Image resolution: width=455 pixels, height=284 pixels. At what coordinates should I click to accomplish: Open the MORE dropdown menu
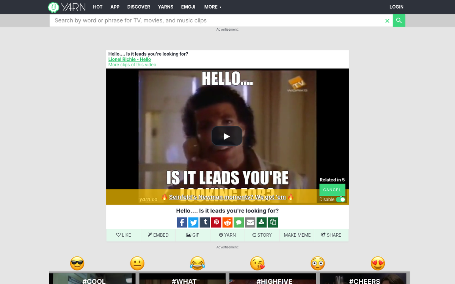click(x=213, y=7)
